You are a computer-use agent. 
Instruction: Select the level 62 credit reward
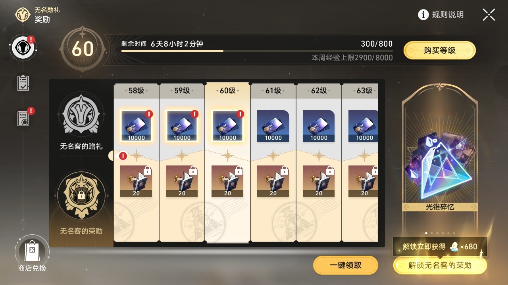click(319, 126)
